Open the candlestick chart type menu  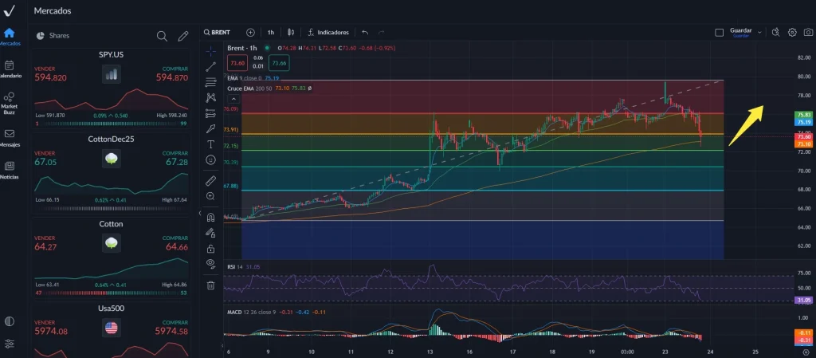(291, 32)
